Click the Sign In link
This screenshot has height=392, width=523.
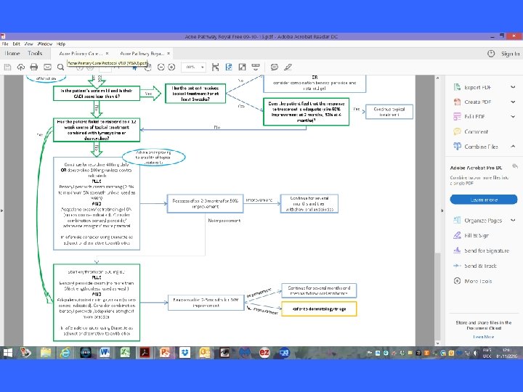tap(511, 54)
